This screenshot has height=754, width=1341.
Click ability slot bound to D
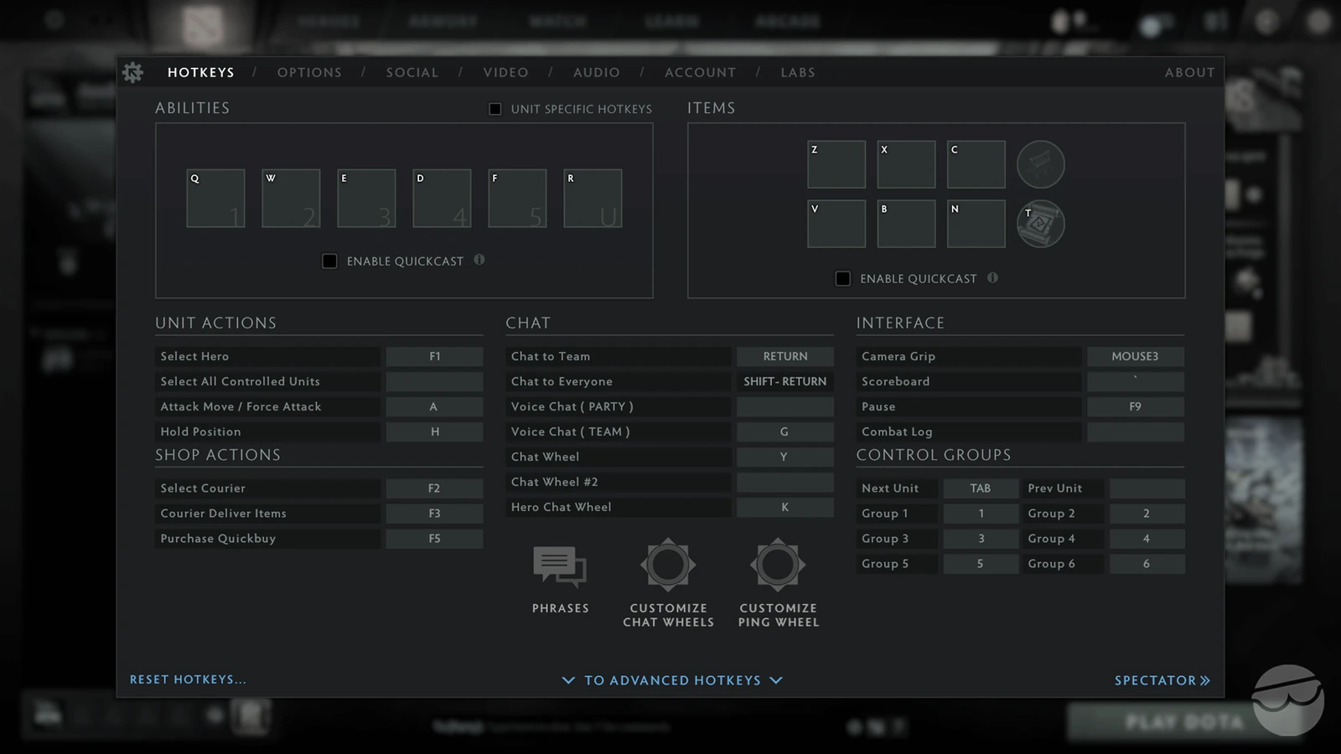coord(442,199)
